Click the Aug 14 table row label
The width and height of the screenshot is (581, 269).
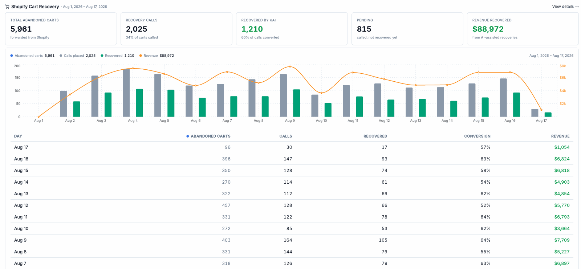pos(21,182)
